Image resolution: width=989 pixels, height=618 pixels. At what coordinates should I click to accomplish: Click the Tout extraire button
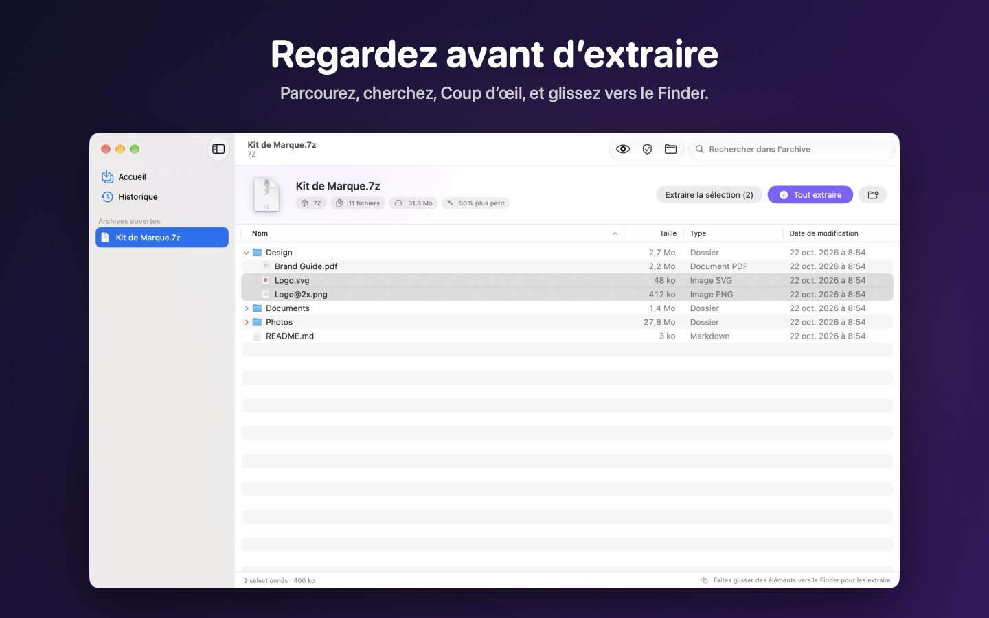click(810, 195)
